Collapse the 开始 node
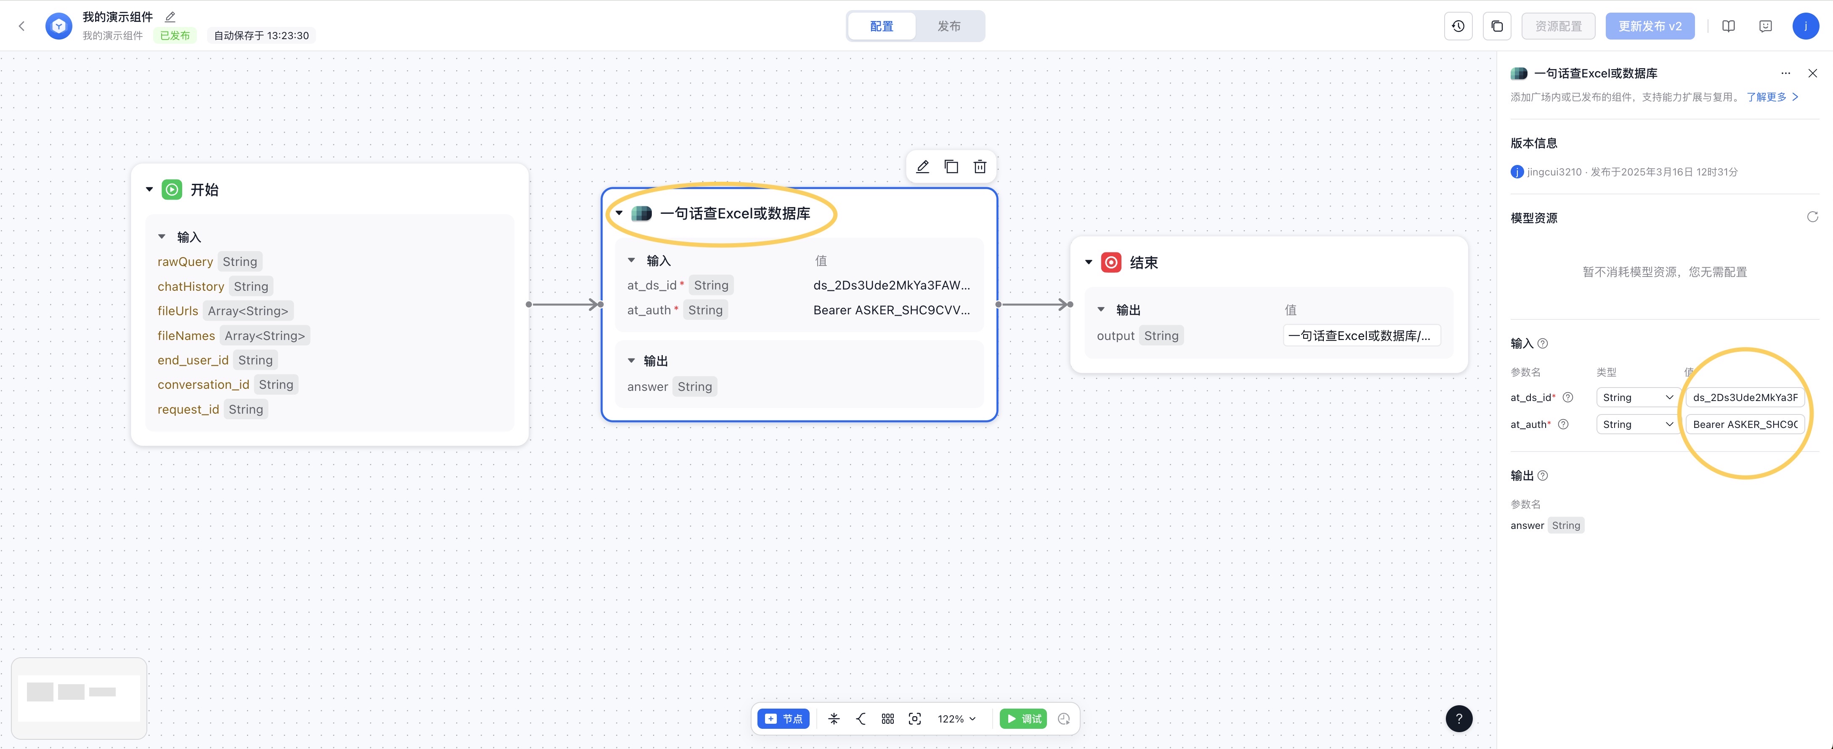Viewport: 1833px width, 749px height. tap(149, 189)
